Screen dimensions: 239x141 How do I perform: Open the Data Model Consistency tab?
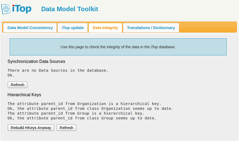30,28
